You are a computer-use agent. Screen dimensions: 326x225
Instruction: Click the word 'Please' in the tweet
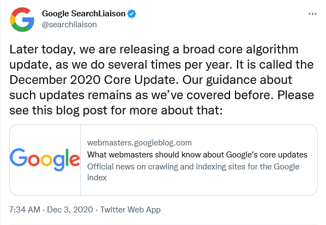pos(295,95)
